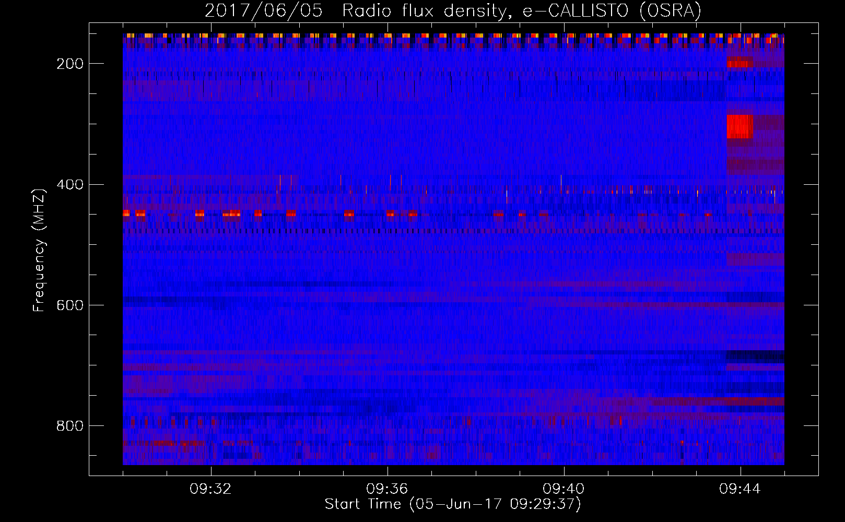Click the x-axis label 'Start Time (05-Jun-17 09:29:37)'
Image resolution: width=845 pixels, height=522 pixels.
(x=453, y=504)
